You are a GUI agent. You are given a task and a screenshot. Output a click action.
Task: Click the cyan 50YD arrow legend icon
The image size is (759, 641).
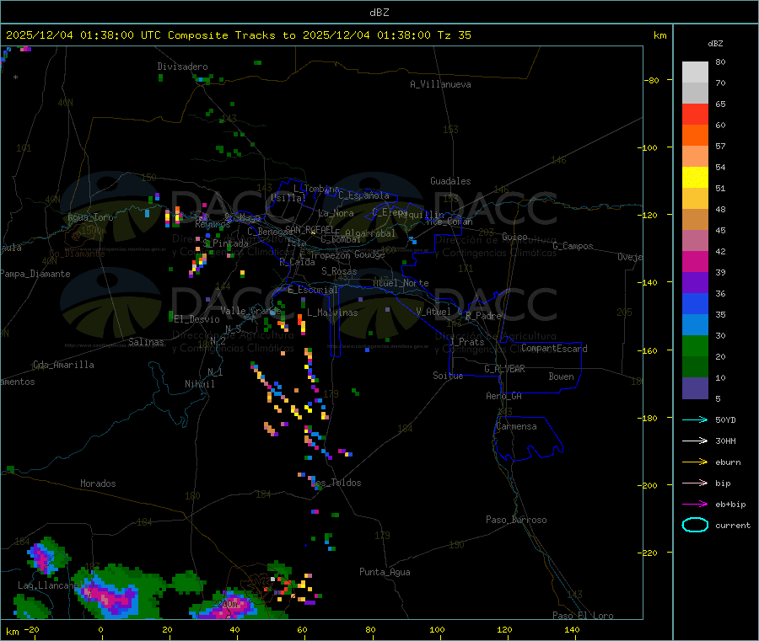point(695,419)
